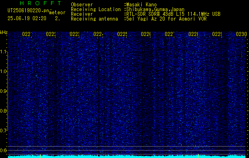249x158 pixels.
Task: Click the 0223 time marker
Action: point(75,34)
